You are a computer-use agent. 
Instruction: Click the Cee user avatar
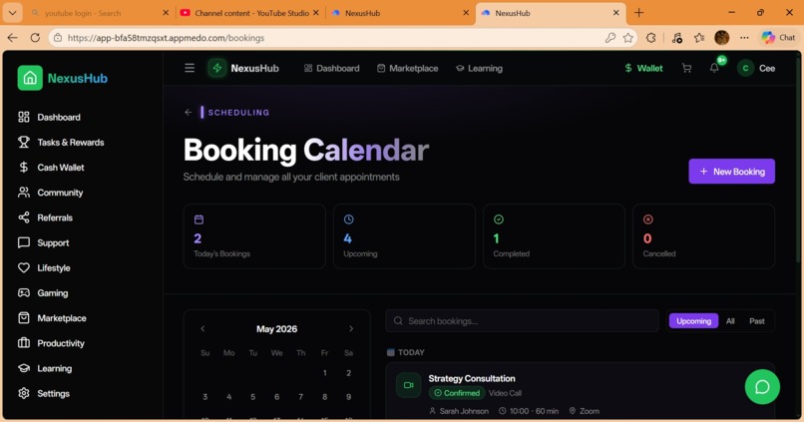(x=745, y=68)
